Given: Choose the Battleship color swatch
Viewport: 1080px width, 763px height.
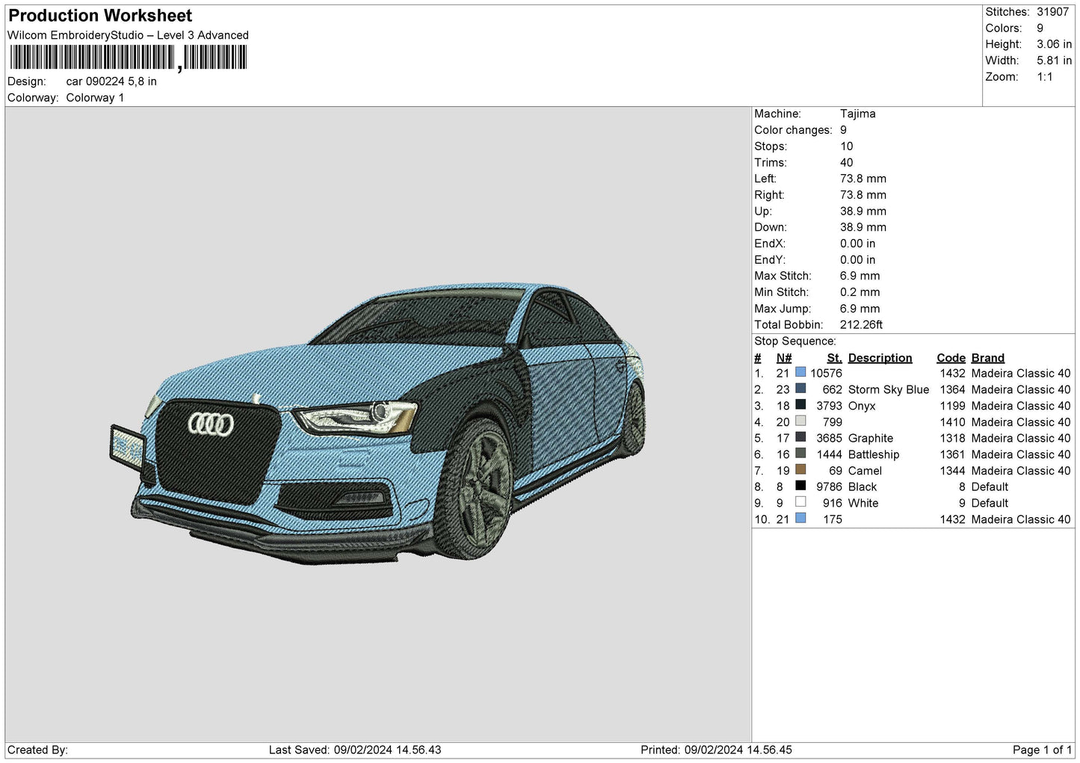Looking at the screenshot, I should point(800,454).
